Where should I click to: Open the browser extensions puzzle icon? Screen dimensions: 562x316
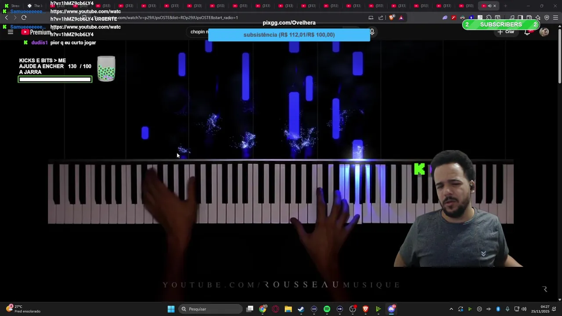489,18
